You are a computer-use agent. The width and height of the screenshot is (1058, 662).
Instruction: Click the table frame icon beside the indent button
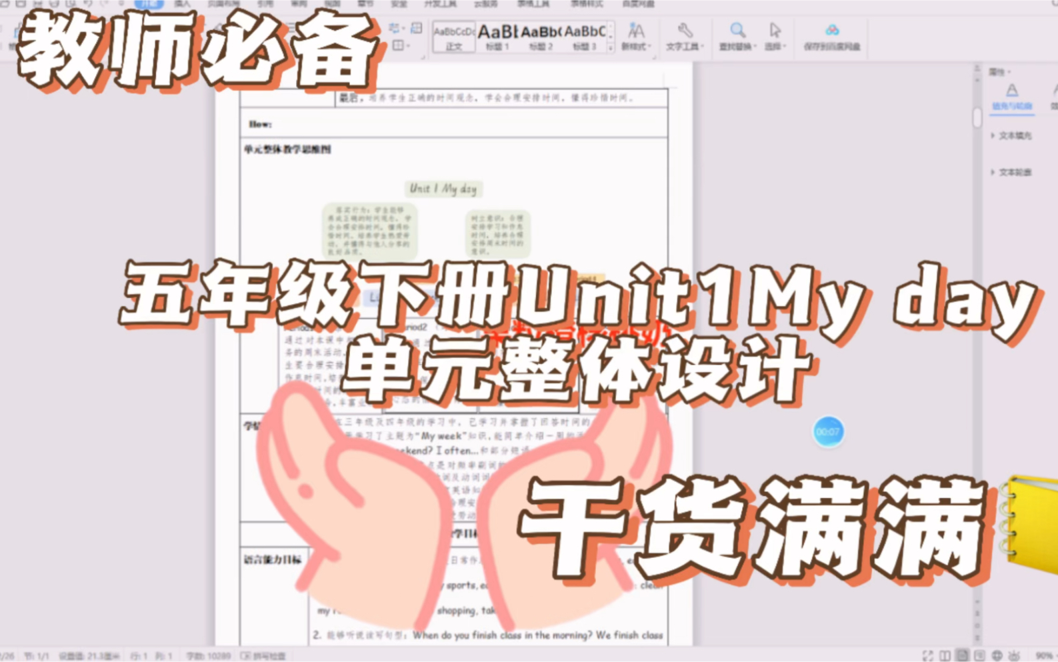point(417,28)
